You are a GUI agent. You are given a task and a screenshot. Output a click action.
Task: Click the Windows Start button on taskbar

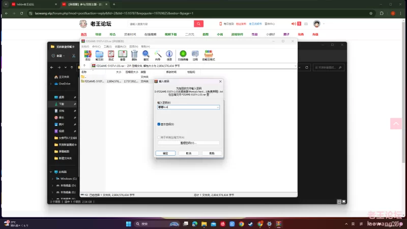(129, 224)
